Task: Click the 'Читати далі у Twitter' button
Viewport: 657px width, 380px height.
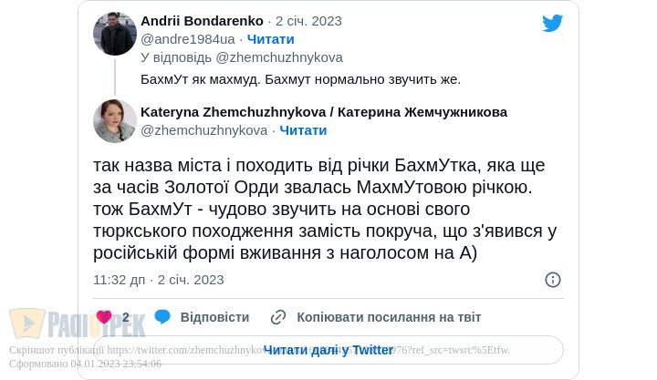Action: coord(328,350)
